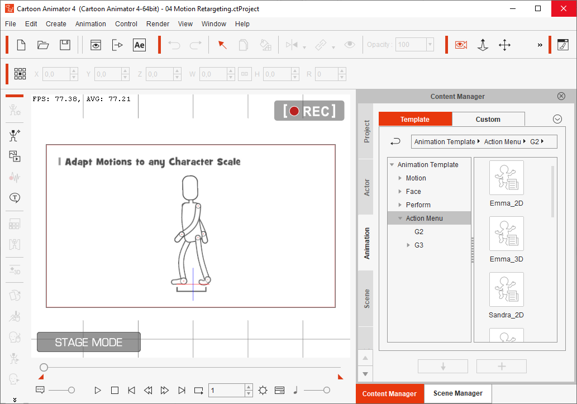Click the add plus button
The width and height of the screenshot is (577, 404).
pos(502,367)
